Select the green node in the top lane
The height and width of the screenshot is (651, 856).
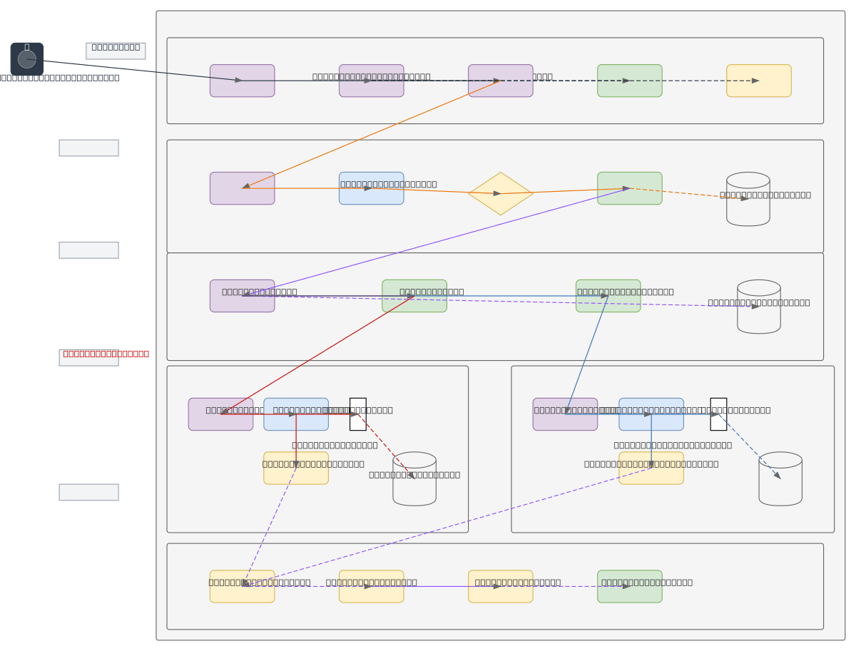tap(629, 81)
